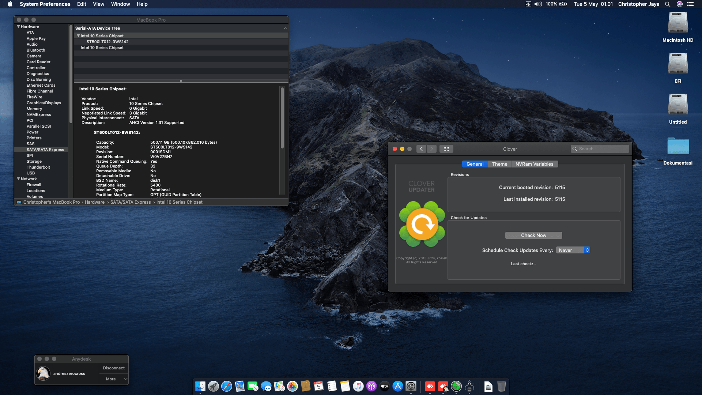This screenshot has width=702, height=395.
Task: Open Podcasts from the dock
Action: 371,386
